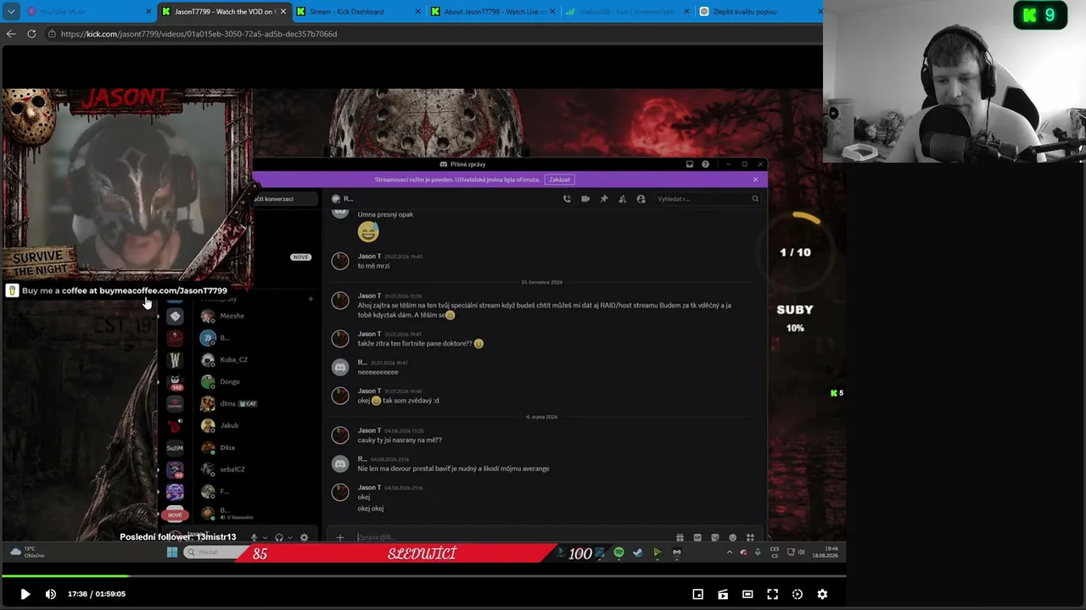The width and height of the screenshot is (1086, 610).
Task: Expand headphone output options arrow
Action: coord(290,537)
